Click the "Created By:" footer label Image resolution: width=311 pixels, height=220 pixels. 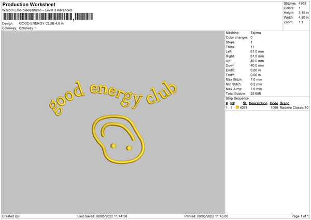pos(11,216)
